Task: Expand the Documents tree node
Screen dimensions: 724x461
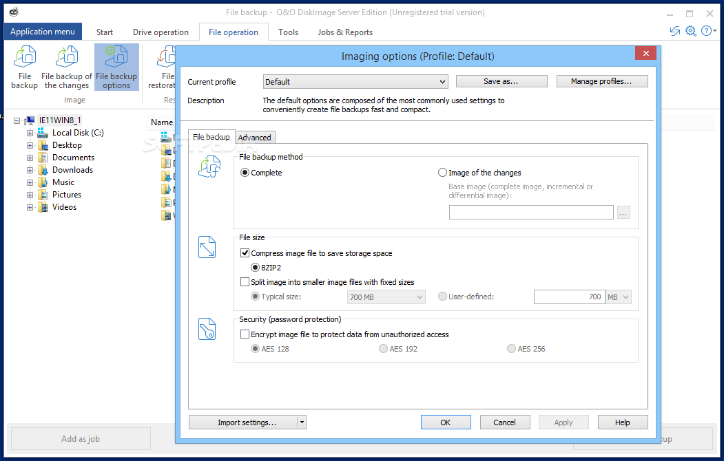Action: pos(30,158)
